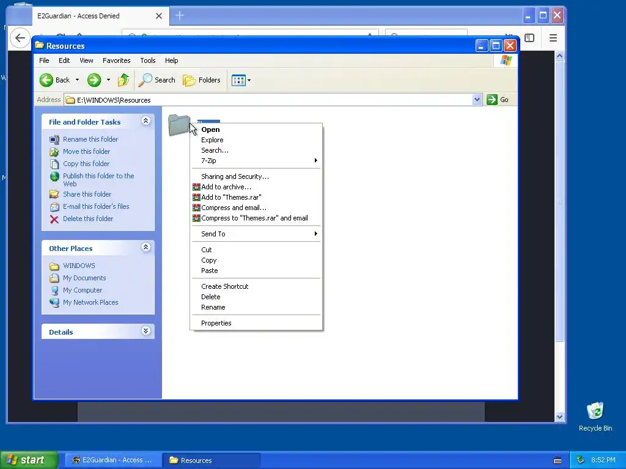
Task: Choose Cut in the context menu
Action: 256,250
